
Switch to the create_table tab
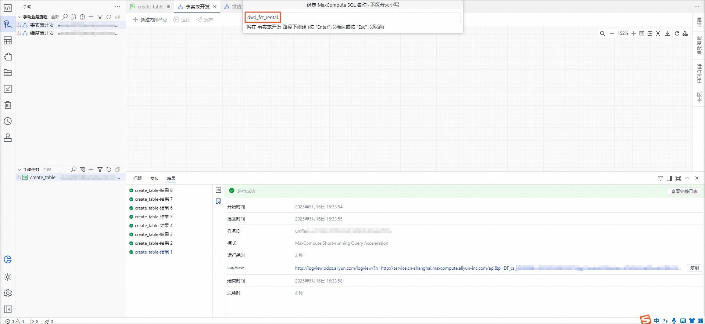pyautogui.click(x=150, y=7)
